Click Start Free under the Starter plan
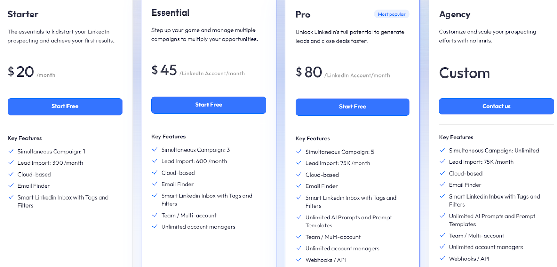Image resolution: width=557 pixels, height=267 pixels. click(65, 106)
